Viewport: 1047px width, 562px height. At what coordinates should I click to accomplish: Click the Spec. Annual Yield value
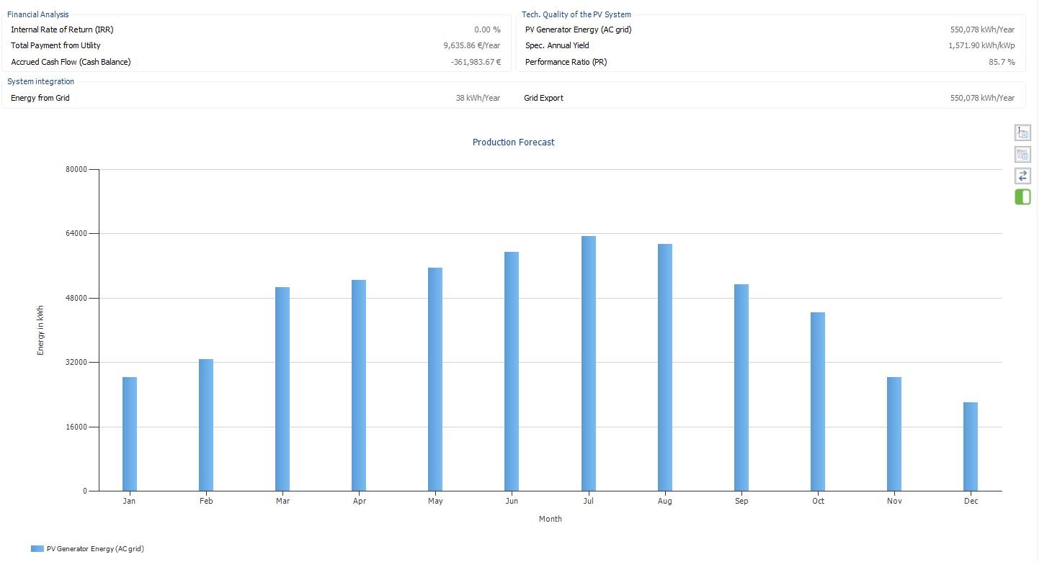click(x=981, y=45)
